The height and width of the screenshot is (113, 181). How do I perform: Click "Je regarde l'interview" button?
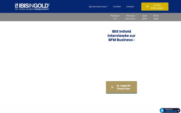coord(121,87)
